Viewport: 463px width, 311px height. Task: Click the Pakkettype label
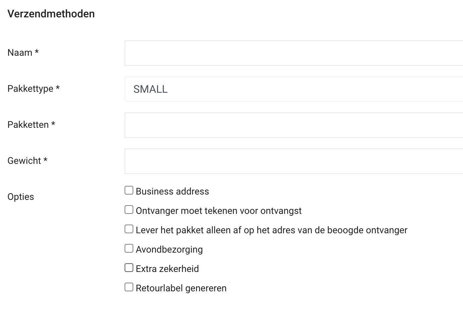(x=33, y=88)
